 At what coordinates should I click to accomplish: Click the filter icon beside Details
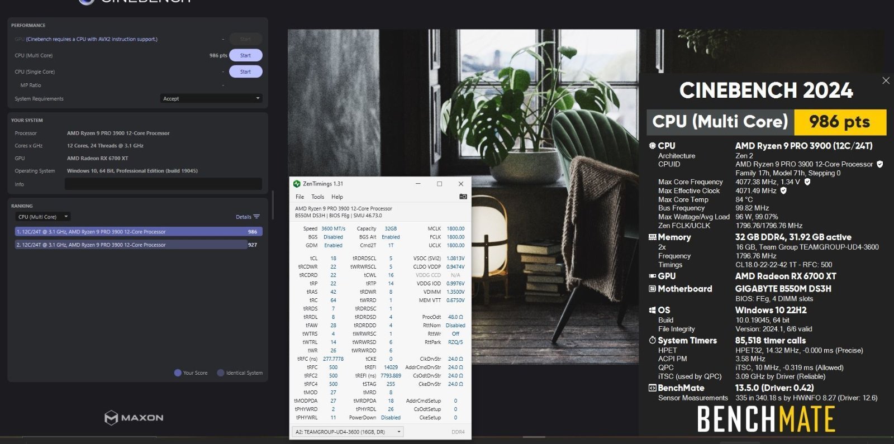(256, 217)
